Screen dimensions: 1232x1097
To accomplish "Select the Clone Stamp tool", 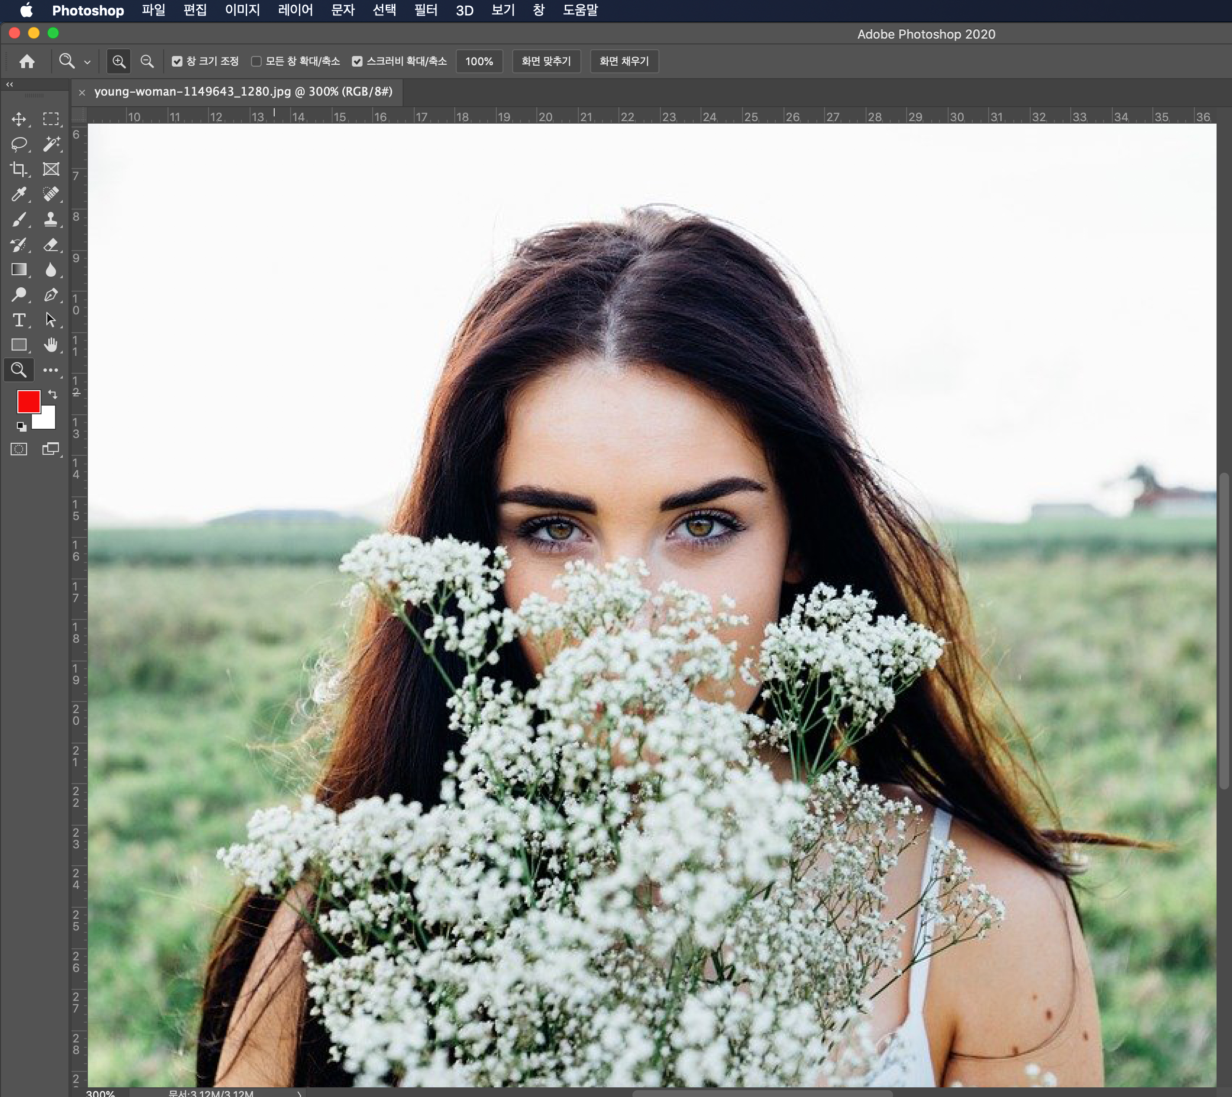I will tap(51, 219).
